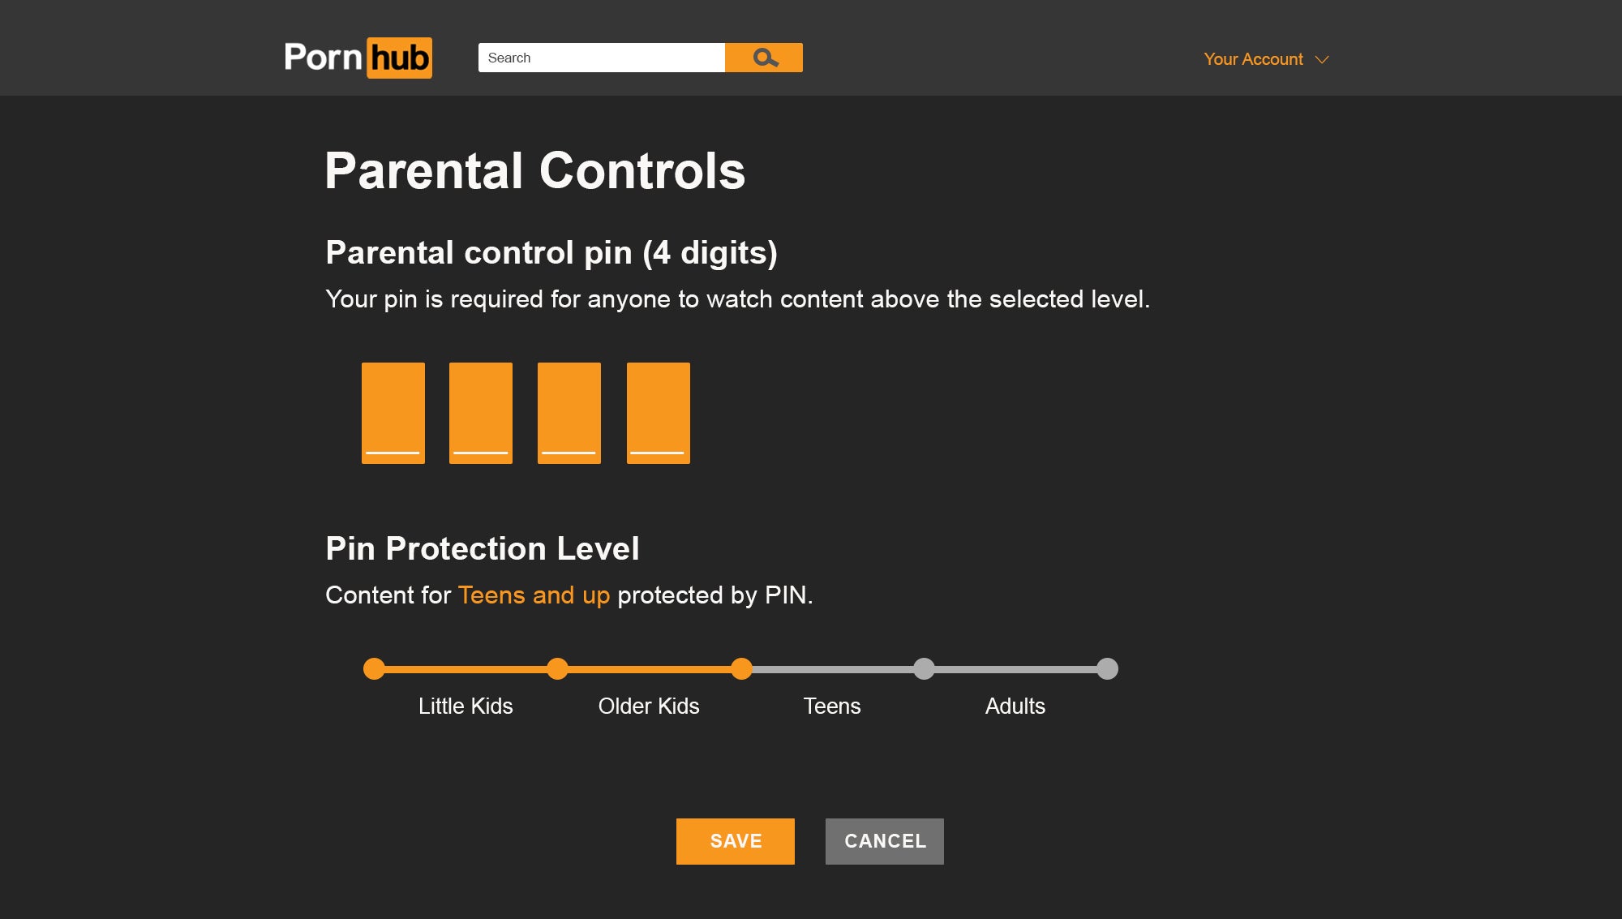Image resolution: width=1622 pixels, height=919 pixels.
Task: Click the second PIN digit input box
Action: click(x=480, y=412)
